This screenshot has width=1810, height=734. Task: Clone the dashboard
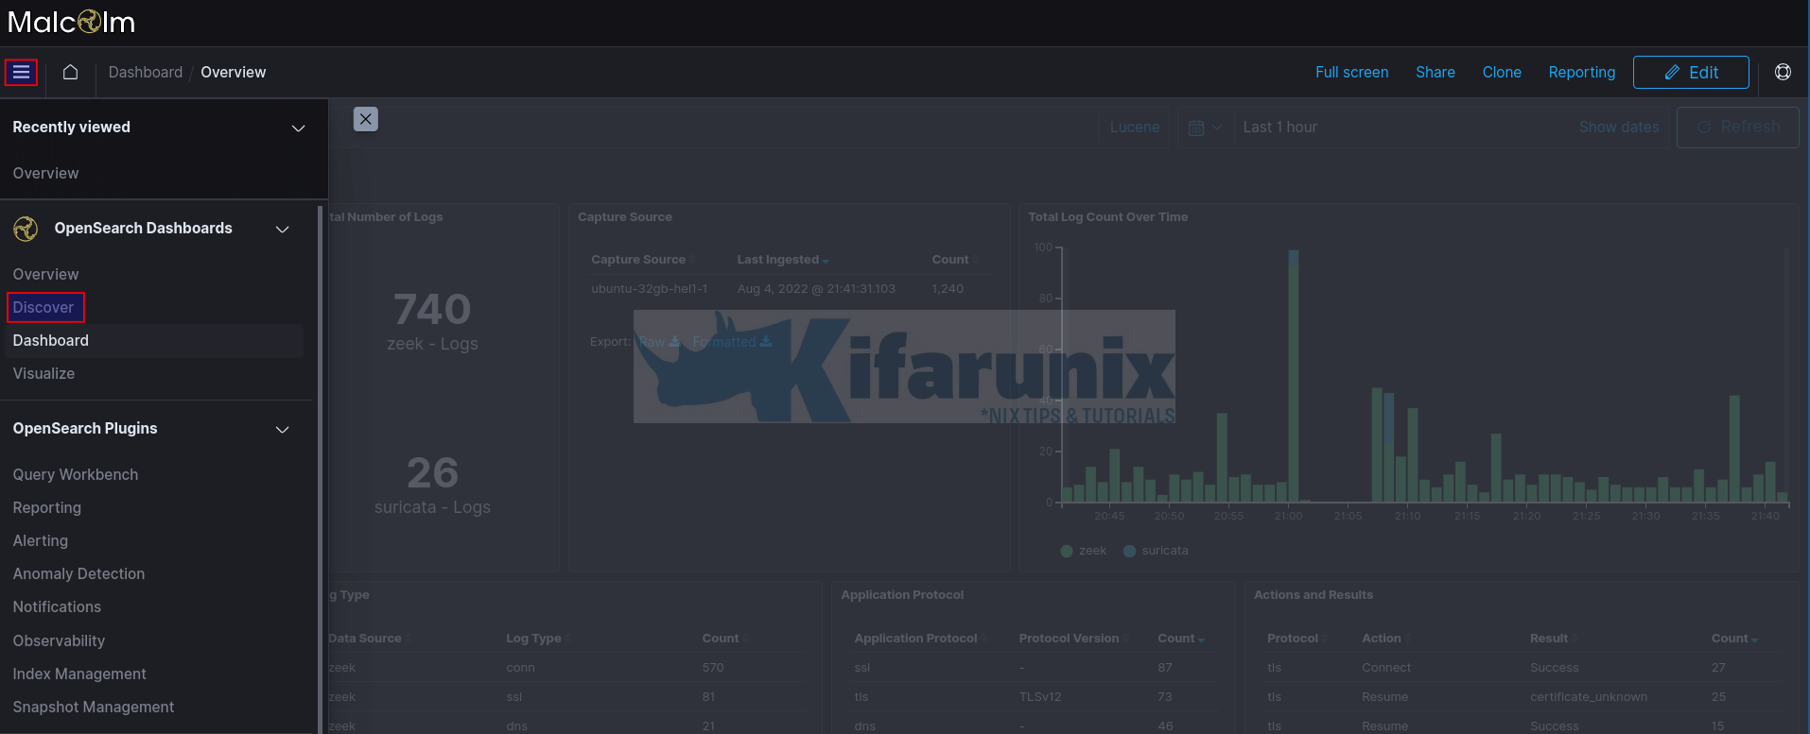(x=1502, y=73)
